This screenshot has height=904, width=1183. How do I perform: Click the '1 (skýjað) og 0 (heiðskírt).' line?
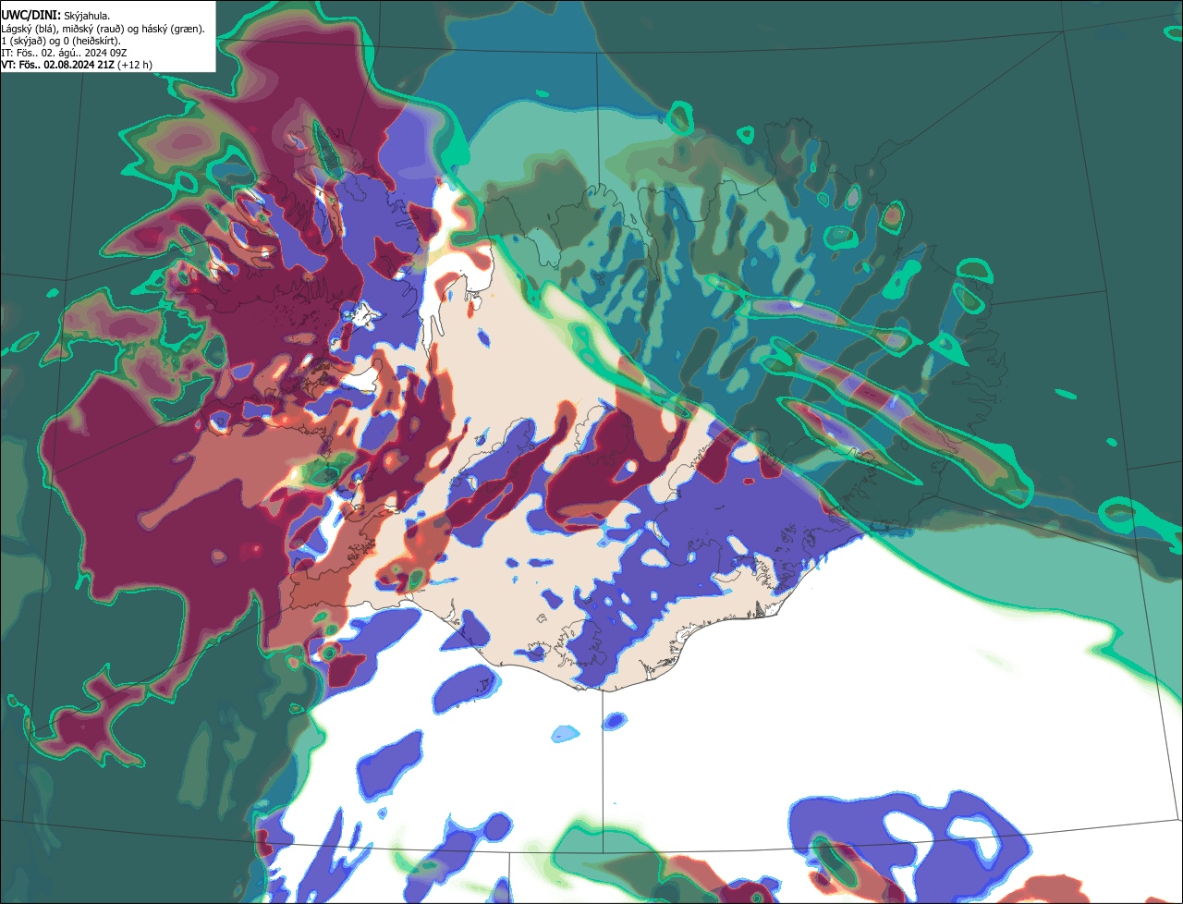[x=61, y=41]
